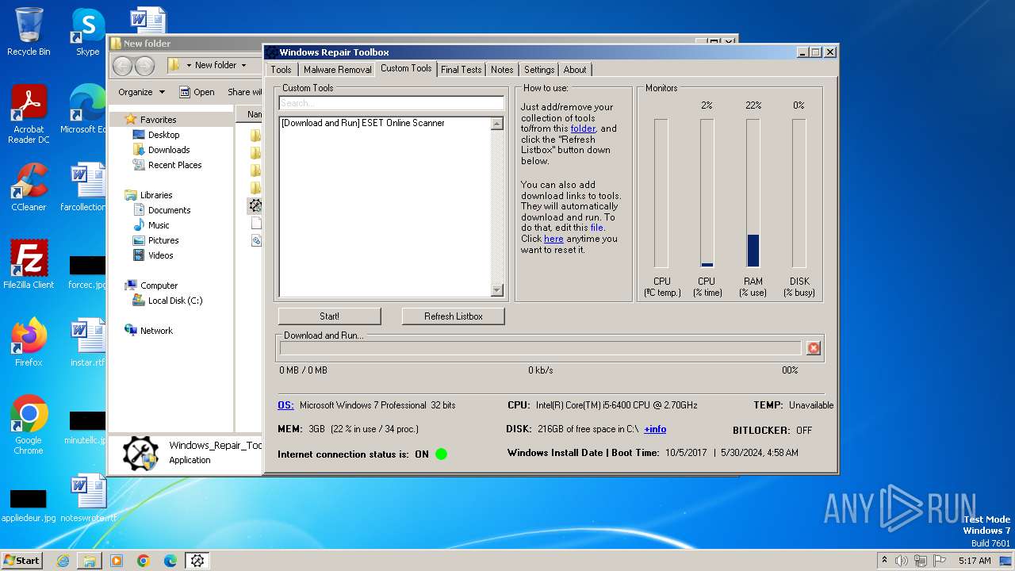Click the volume icon in the system tray
Image resolution: width=1015 pixels, height=571 pixels.
pos(901,561)
